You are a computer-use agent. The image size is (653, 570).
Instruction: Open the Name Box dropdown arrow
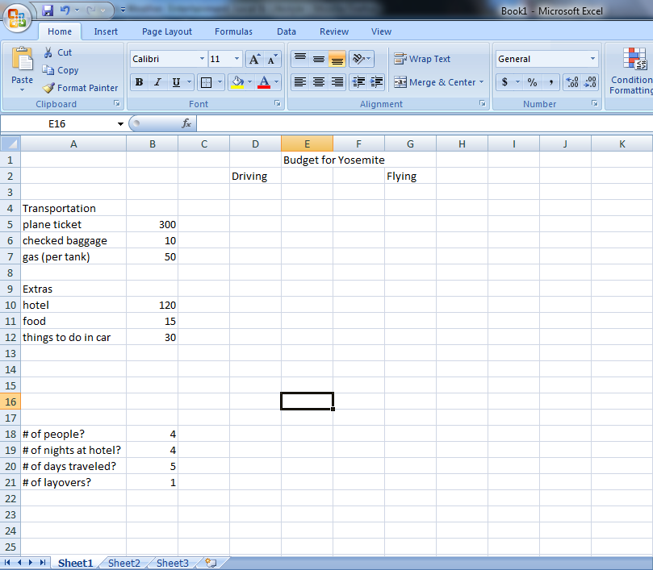coord(120,124)
